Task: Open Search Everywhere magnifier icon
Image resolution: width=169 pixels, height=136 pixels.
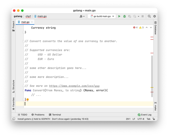Action: click(149, 16)
